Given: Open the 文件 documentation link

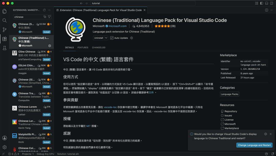Looking at the screenshot, I should click(x=151, y=92).
